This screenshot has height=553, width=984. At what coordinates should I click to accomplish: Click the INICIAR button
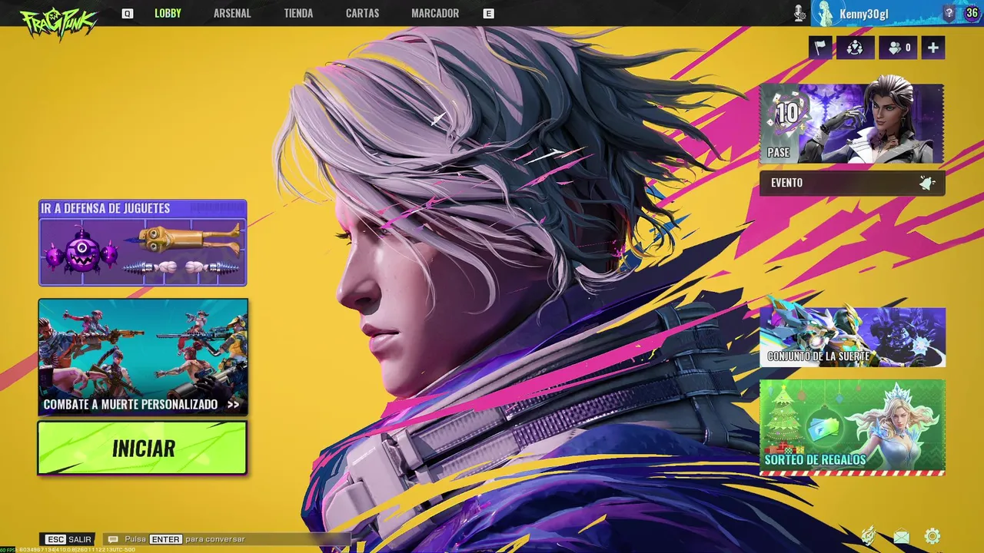coord(143,448)
